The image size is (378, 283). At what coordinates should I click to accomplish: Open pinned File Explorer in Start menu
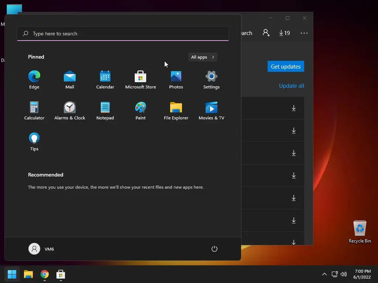[x=176, y=111]
